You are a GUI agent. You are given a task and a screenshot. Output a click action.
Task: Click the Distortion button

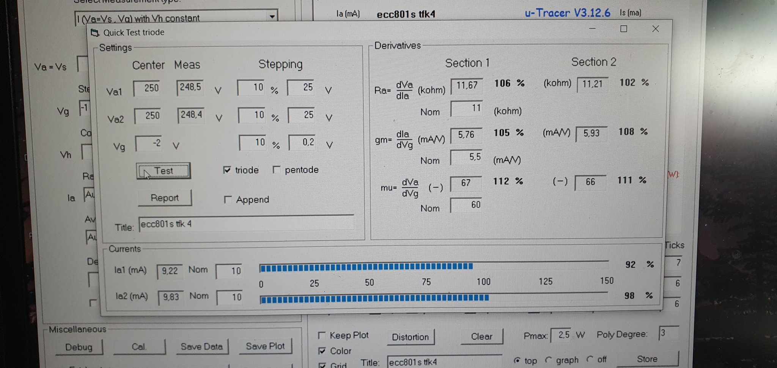411,337
